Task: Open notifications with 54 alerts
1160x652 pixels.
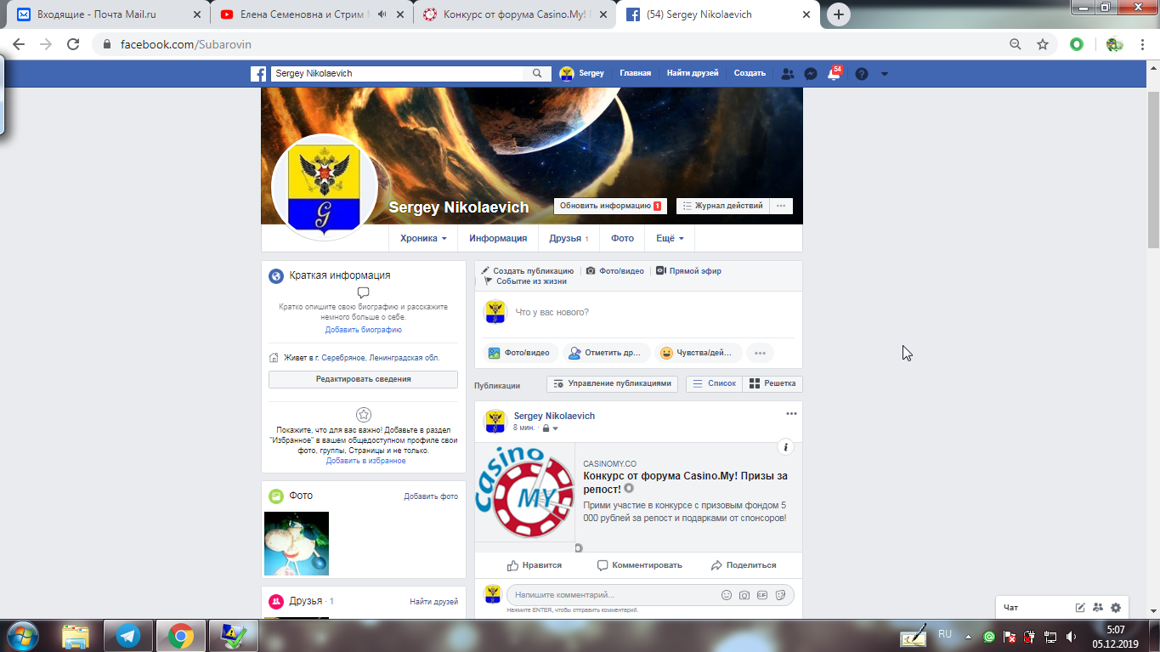Action: coord(833,76)
